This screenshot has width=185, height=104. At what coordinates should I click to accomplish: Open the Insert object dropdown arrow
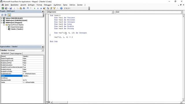8,8
